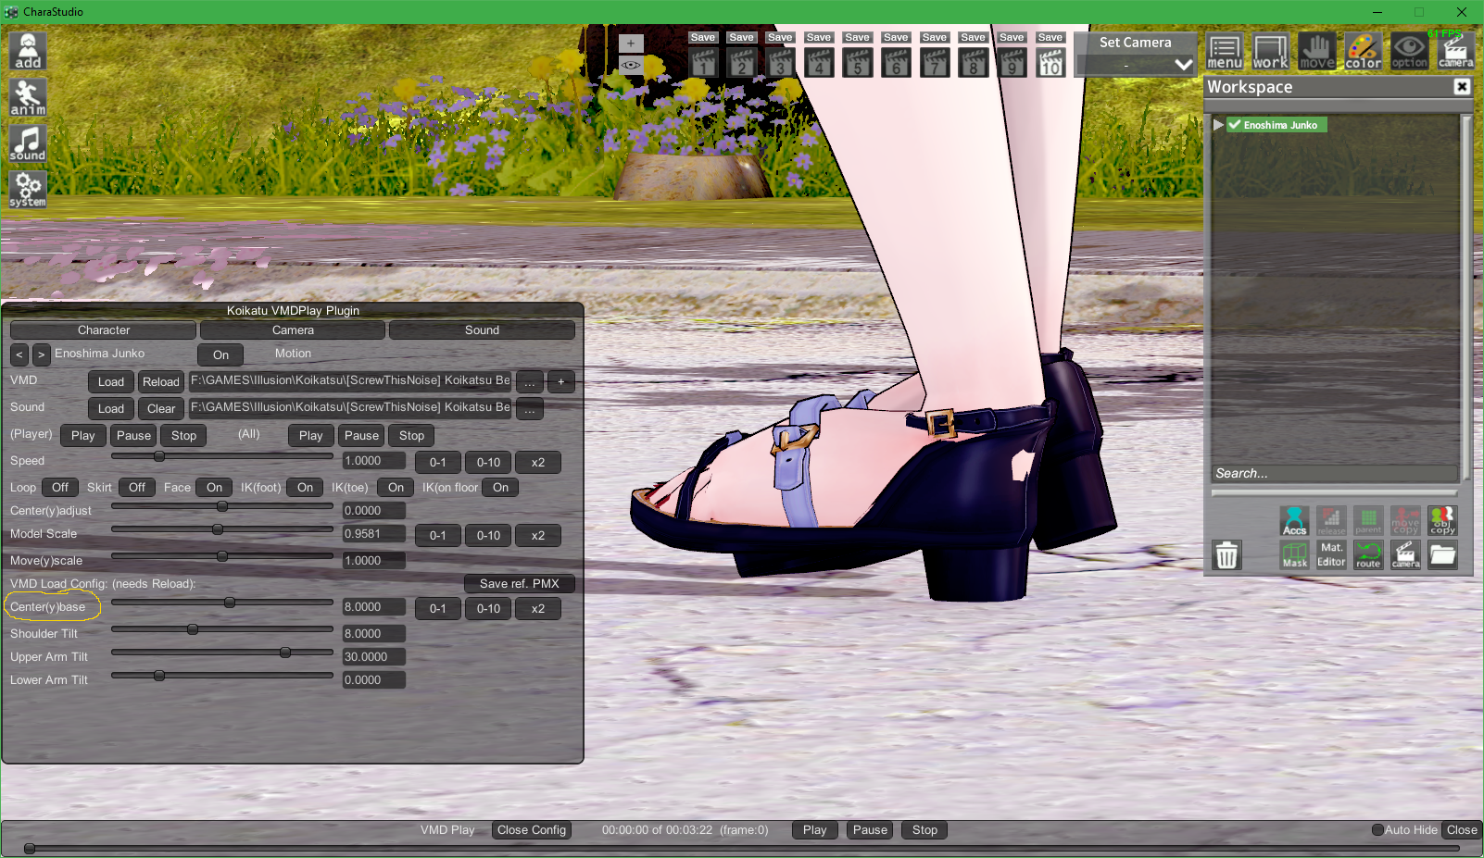Viewport: 1484px width, 858px height.
Task: Close the Workspace panel
Action: coord(1462,87)
